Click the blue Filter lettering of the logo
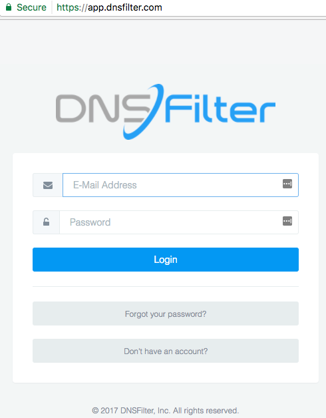This screenshot has width=326, height=418. [x=220, y=108]
